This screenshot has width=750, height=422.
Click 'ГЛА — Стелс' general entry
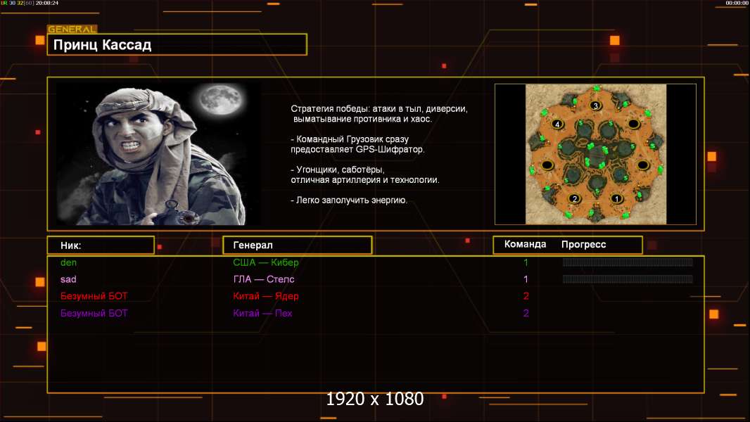point(264,279)
